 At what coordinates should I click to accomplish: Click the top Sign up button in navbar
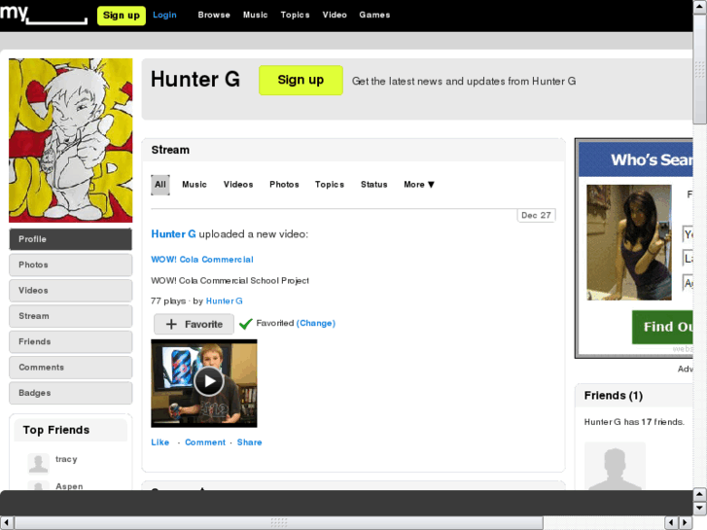pyautogui.click(x=122, y=16)
